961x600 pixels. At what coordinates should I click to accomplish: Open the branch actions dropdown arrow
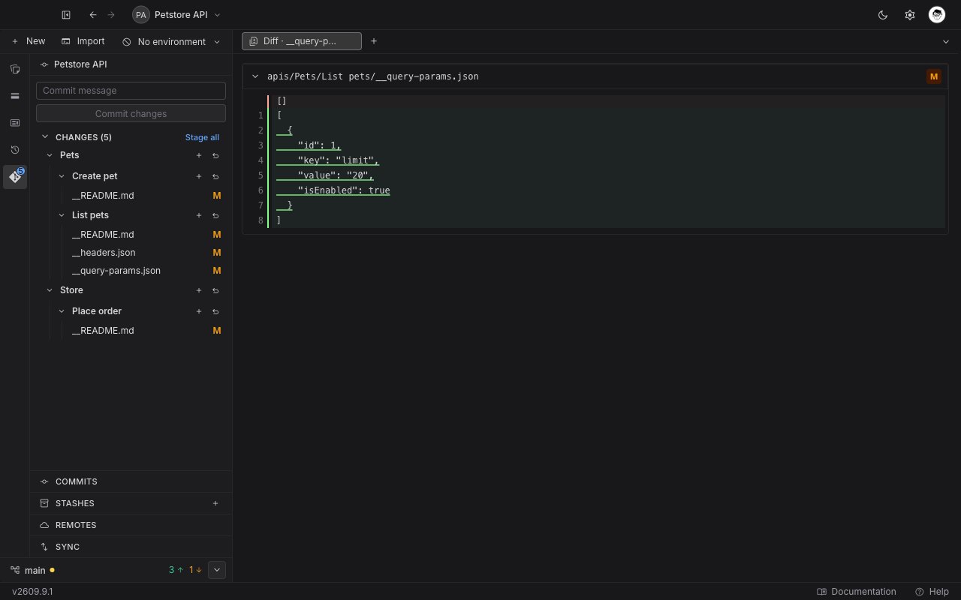(217, 570)
